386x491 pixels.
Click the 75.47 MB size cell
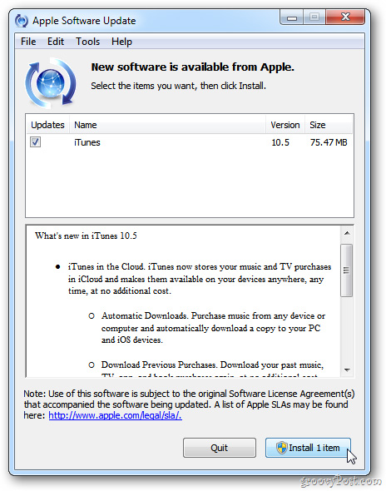pos(329,142)
